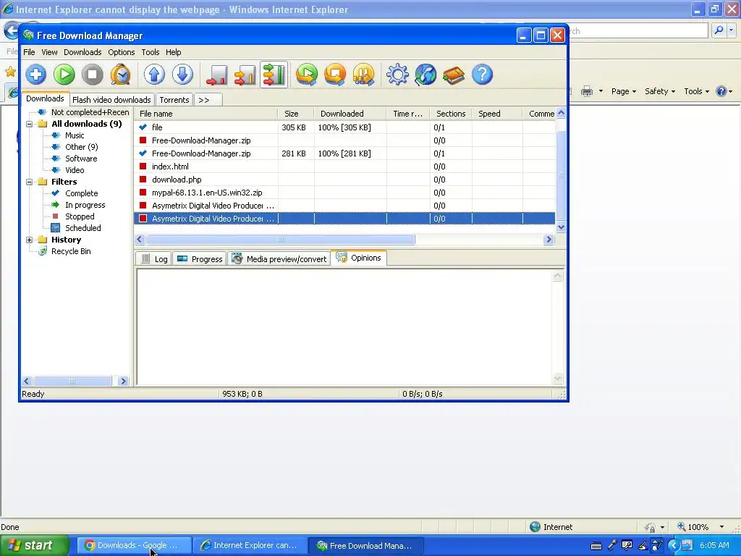Sort by File name column header

pos(206,114)
